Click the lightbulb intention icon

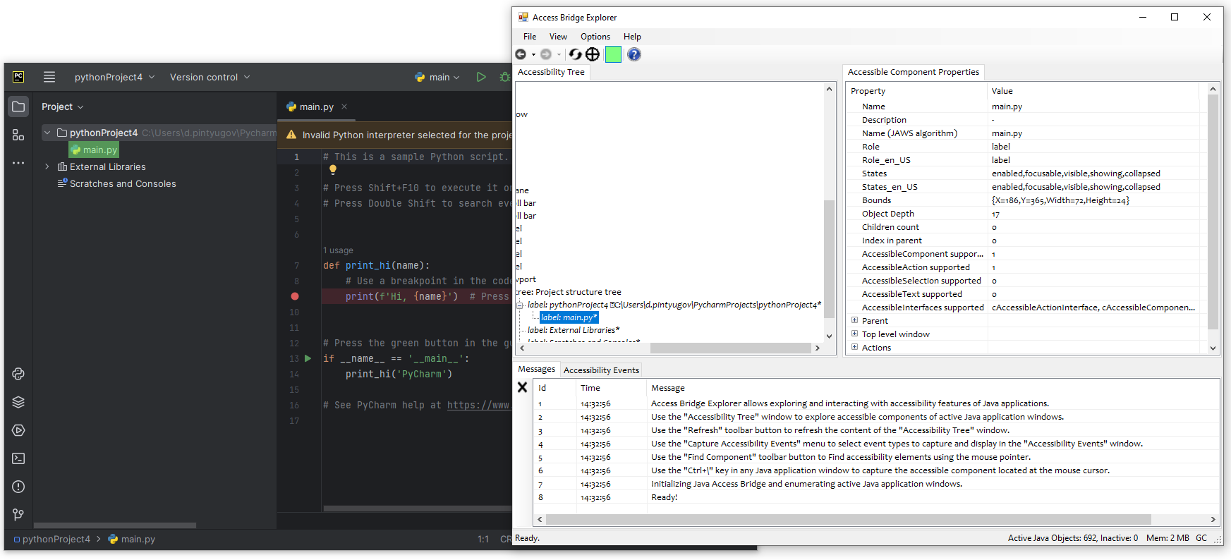(x=333, y=169)
